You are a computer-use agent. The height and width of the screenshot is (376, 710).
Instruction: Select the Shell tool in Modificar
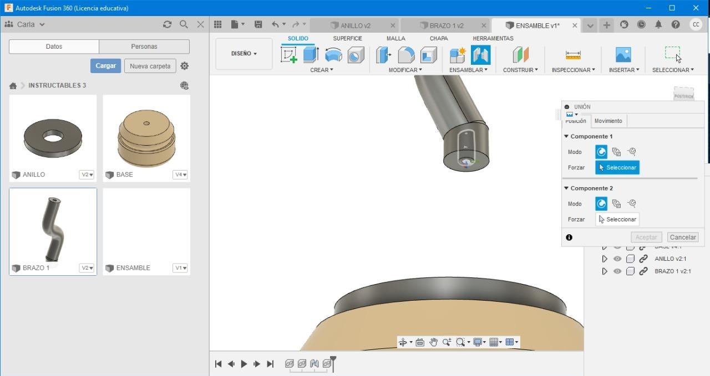point(428,55)
